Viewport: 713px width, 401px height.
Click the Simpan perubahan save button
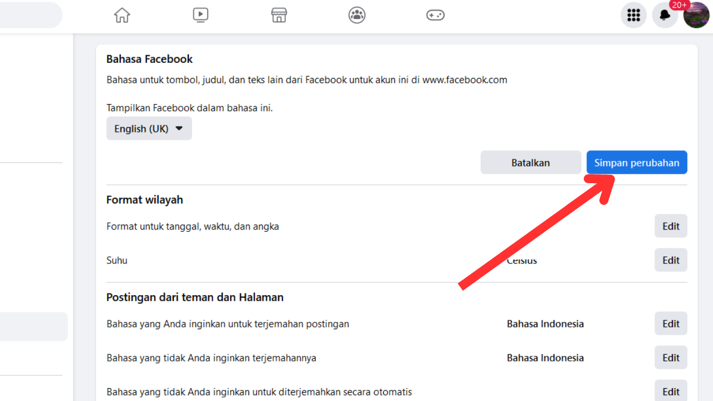(637, 163)
